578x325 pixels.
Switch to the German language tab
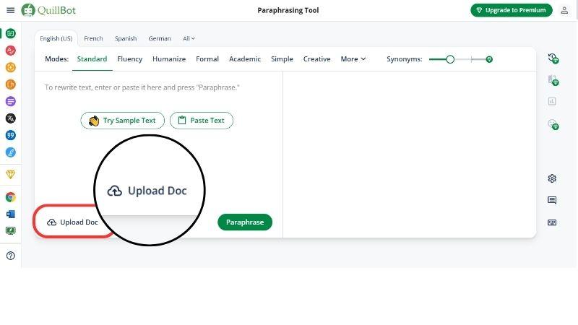(160, 38)
